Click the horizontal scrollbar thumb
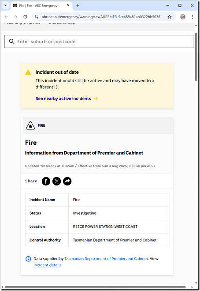The height and width of the screenshot is (291, 200). pyautogui.click(x=95, y=287)
